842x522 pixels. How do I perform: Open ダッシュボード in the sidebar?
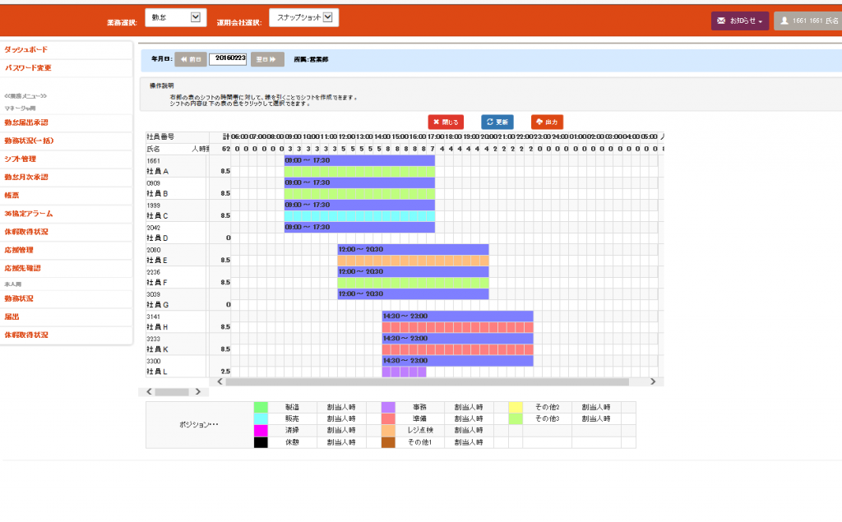pyautogui.click(x=26, y=50)
